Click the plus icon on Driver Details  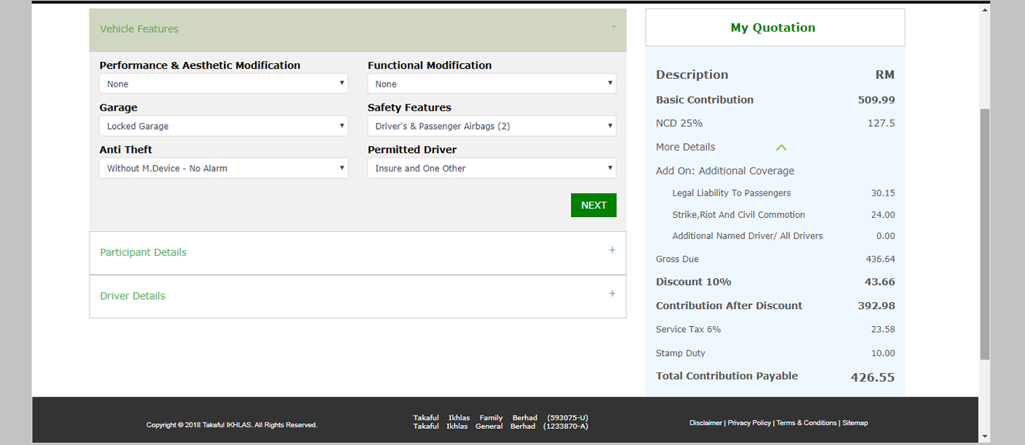[x=612, y=294]
